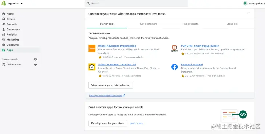Click the search magnifier icon
This screenshot has width=265, height=134.
tap(88, 3)
